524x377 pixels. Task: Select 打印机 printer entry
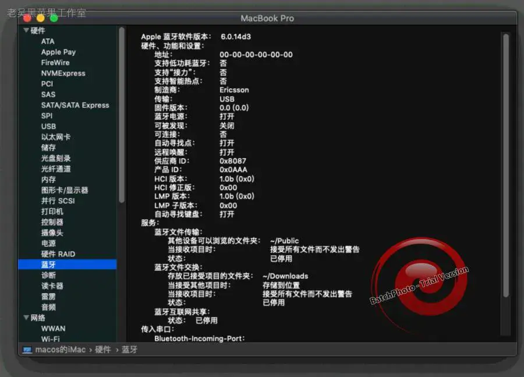(52, 212)
